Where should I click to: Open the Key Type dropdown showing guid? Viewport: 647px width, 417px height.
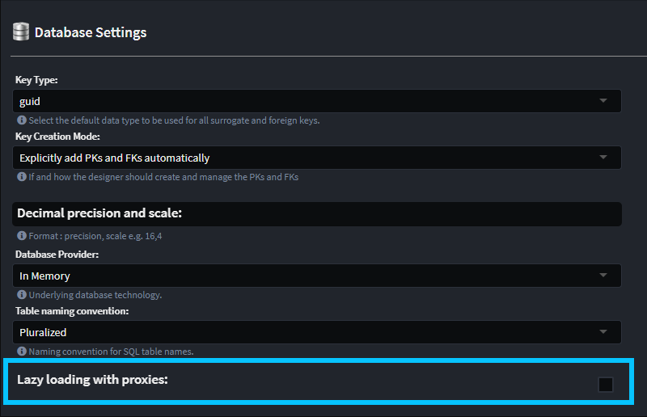coord(319,101)
